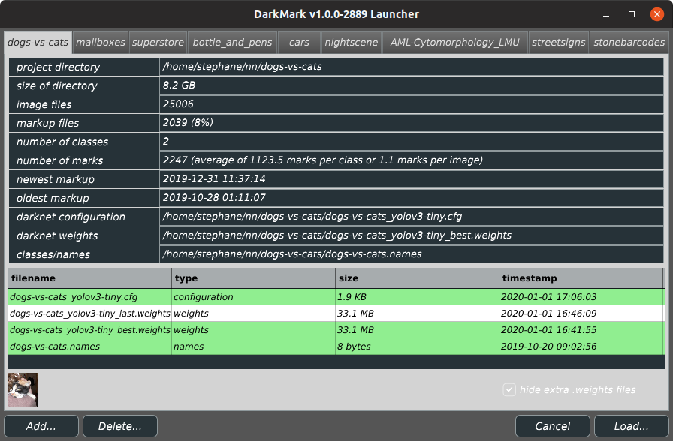Click the darknet weights path field
Screen dimensions: 673x441
412,235
